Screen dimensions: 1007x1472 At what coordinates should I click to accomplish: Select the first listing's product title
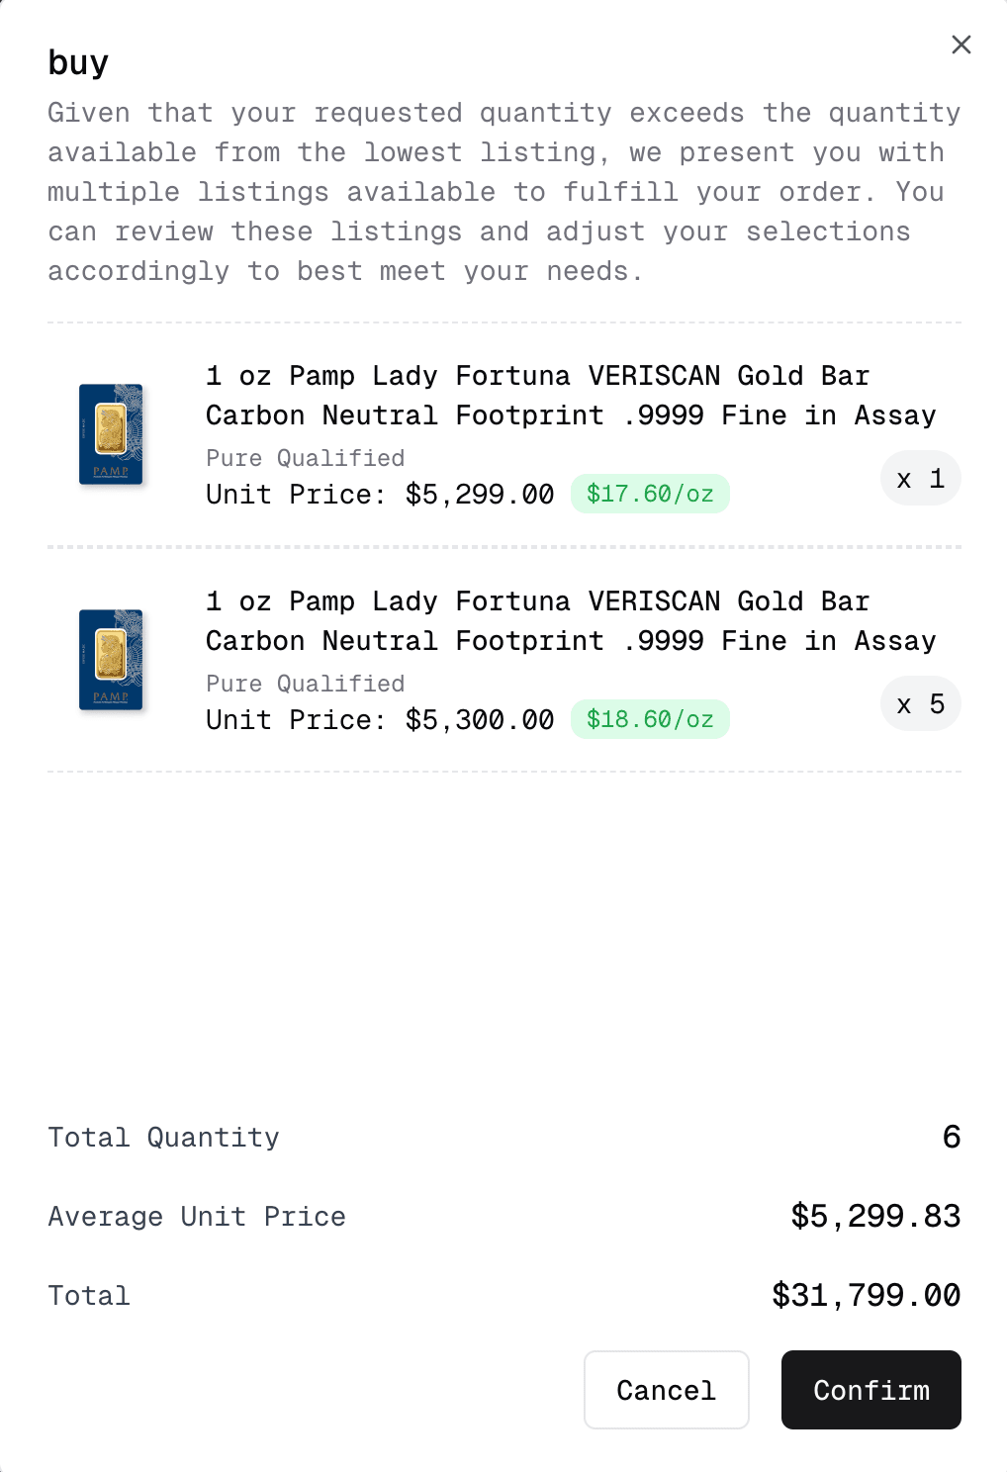pos(571,395)
